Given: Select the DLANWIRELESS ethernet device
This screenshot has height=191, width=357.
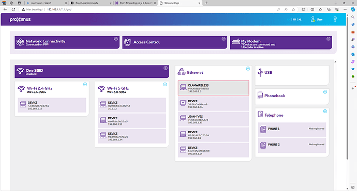Looking at the screenshot, I should click(x=213, y=88).
